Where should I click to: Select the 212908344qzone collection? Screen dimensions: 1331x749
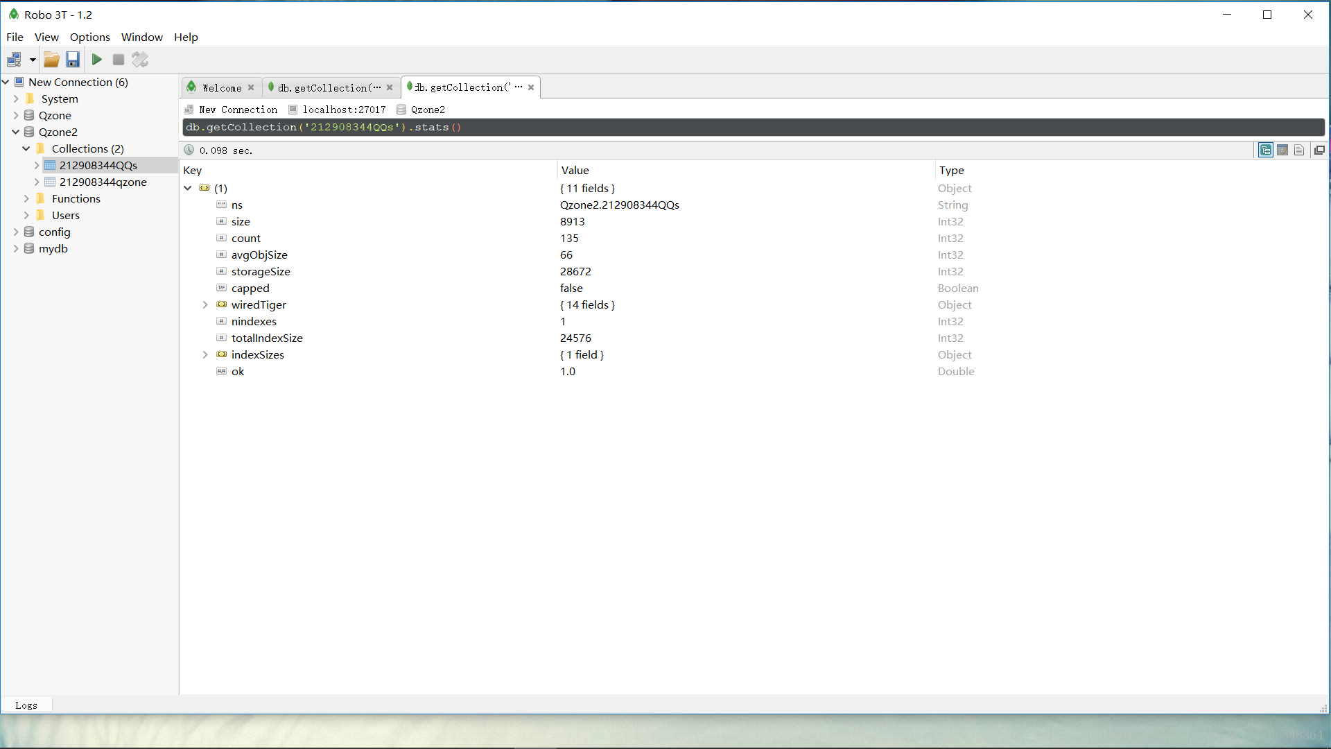point(103,182)
